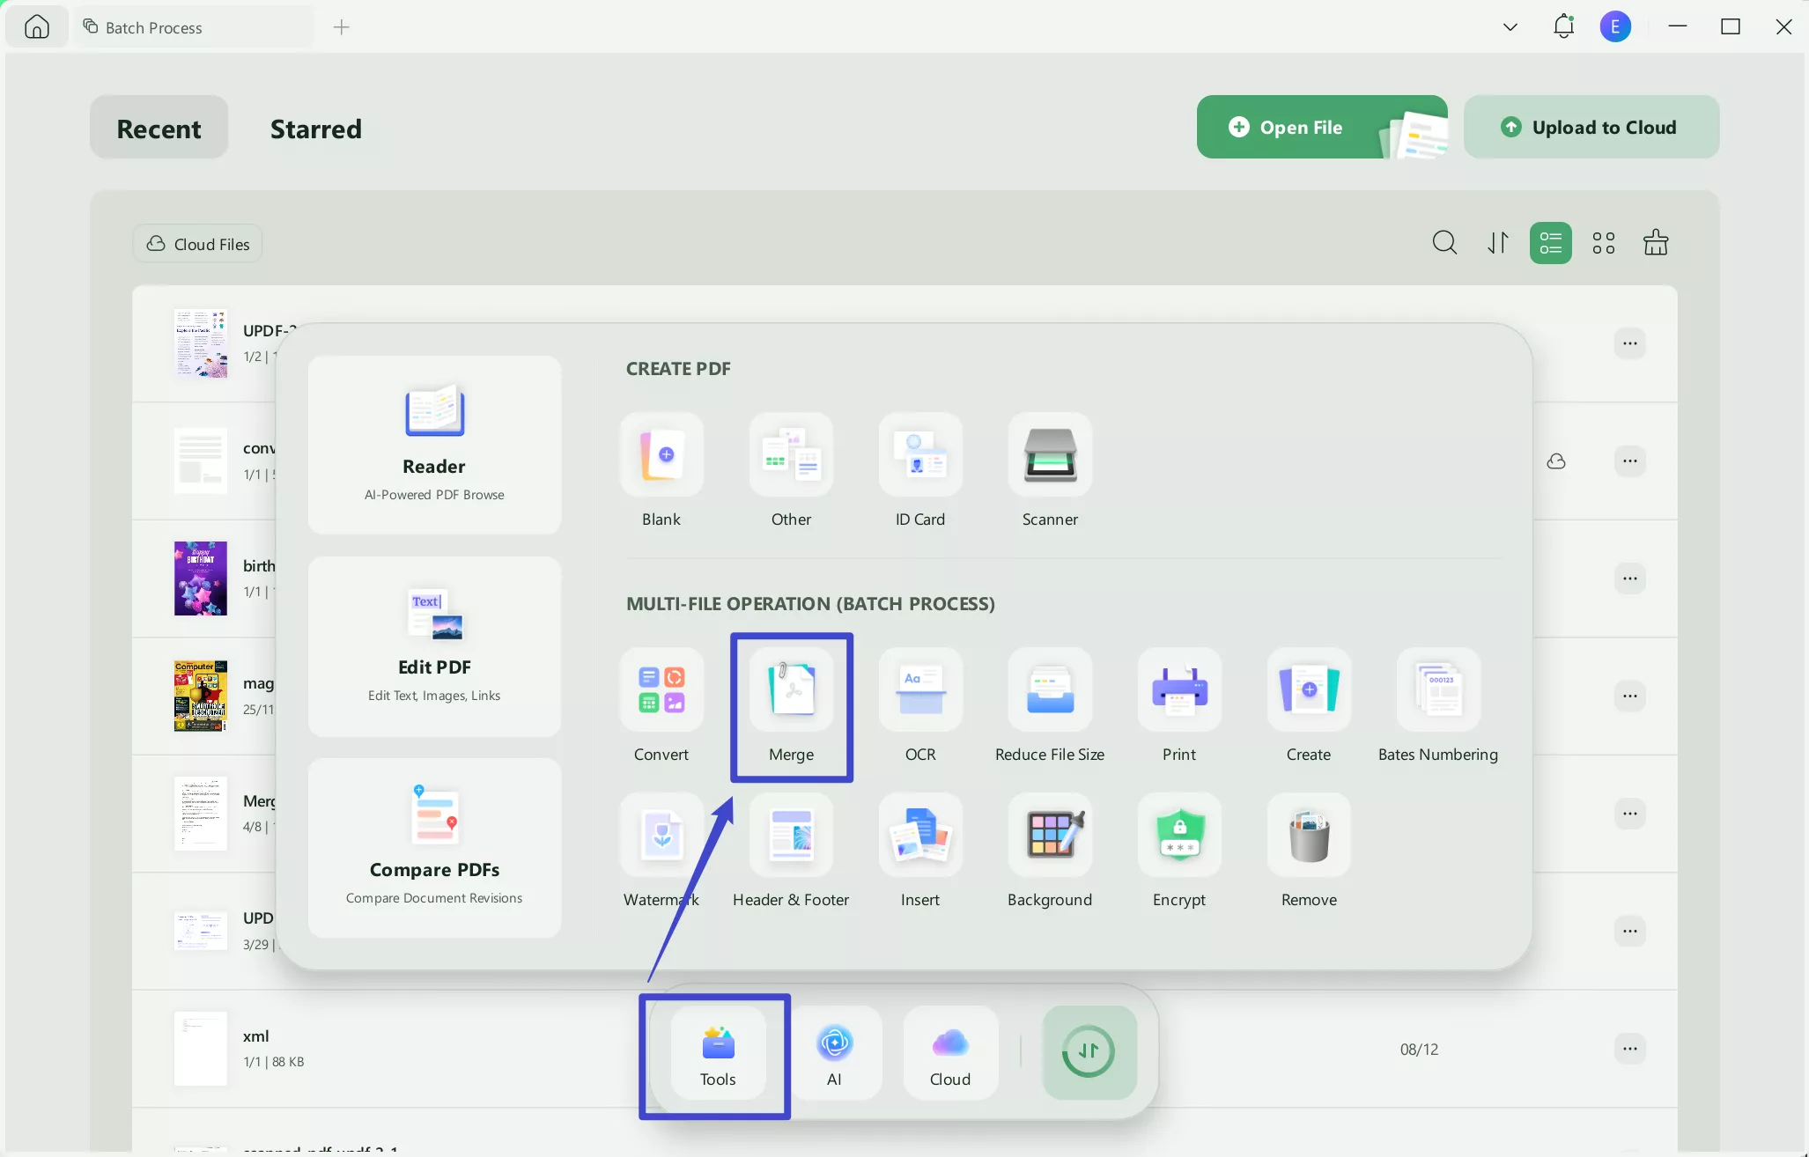Open the AI assistant from the dock

click(x=836, y=1052)
